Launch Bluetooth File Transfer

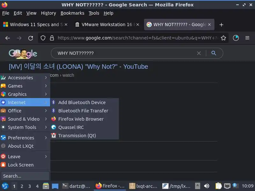84,111
